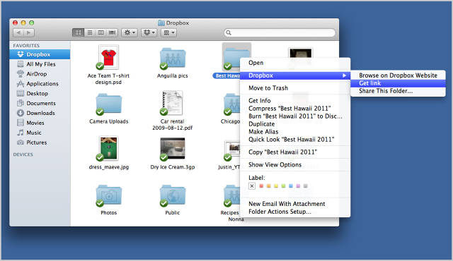Image resolution: width=453 pixels, height=261 pixels.
Task: Click the forward navigation arrow
Action: pyautogui.click(x=29, y=32)
